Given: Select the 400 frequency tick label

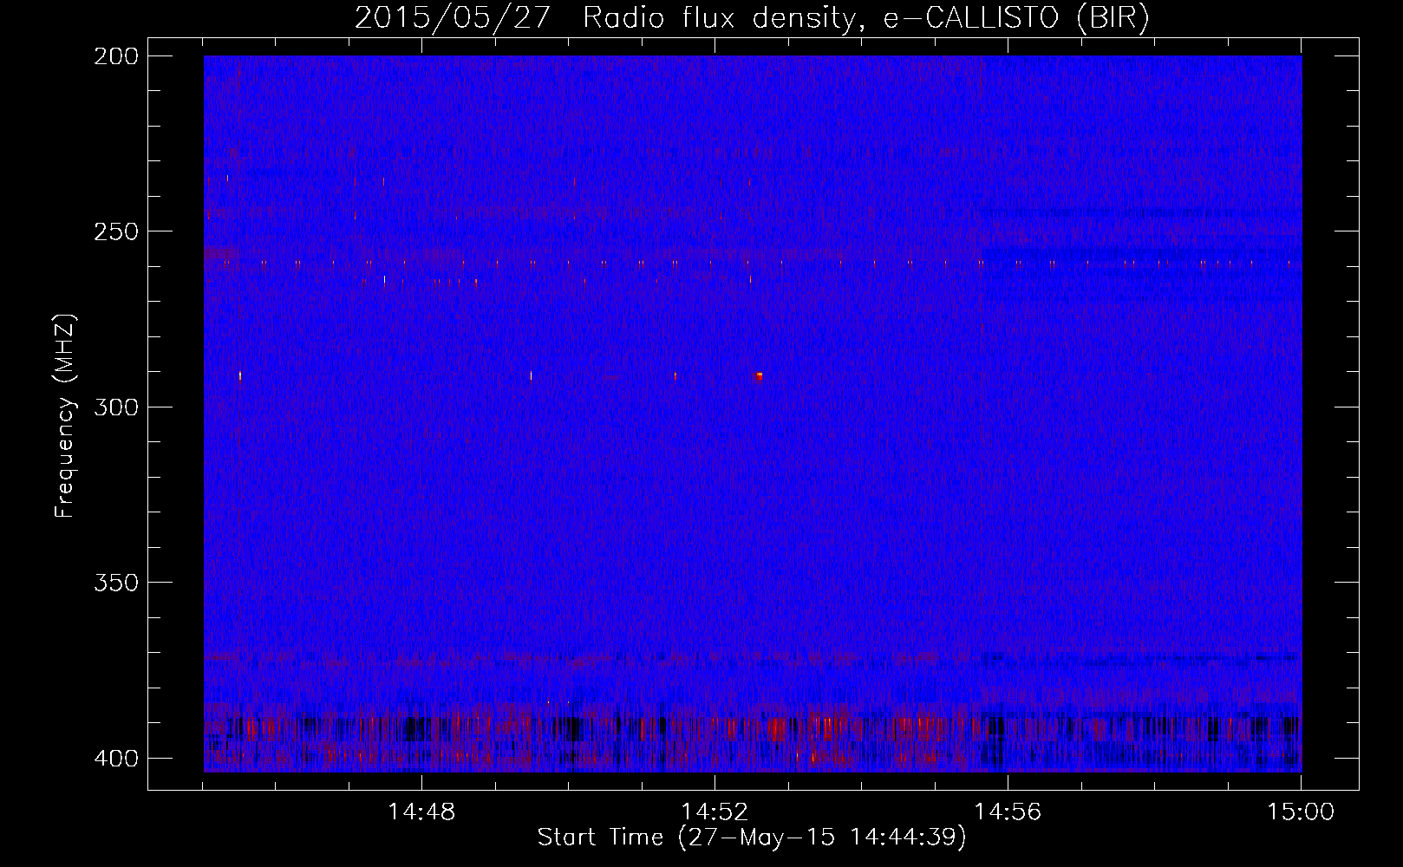Looking at the screenshot, I should point(114,758).
